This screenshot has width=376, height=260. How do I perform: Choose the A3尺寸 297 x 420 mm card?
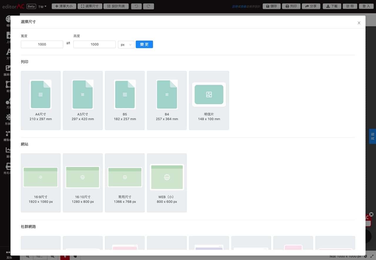[83, 100]
